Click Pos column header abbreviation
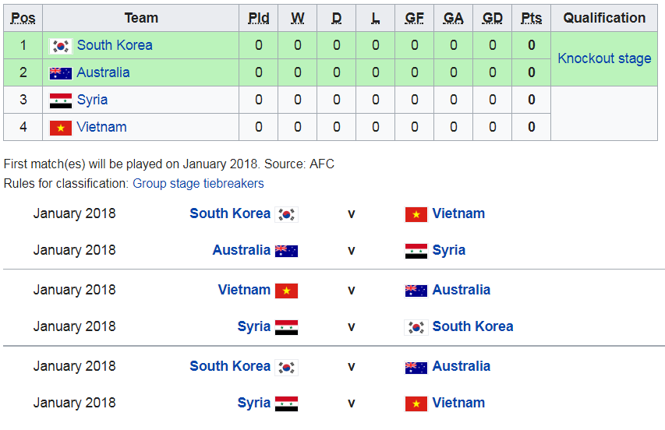 click(x=23, y=18)
